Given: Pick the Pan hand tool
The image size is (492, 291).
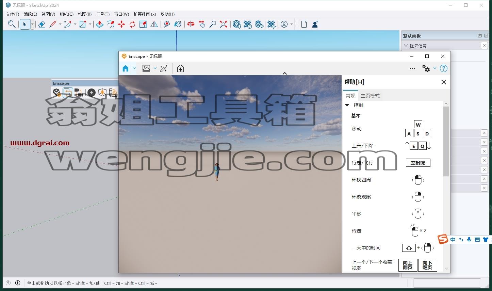Looking at the screenshot, I should (202, 24).
